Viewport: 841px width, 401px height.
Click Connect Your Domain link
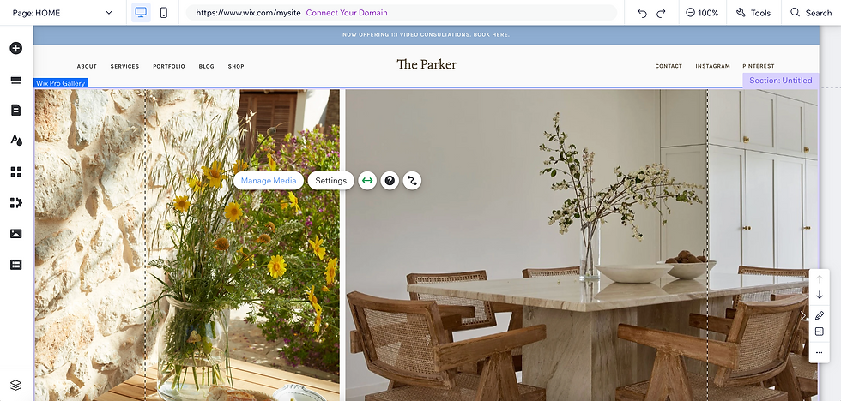pyautogui.click(x=347, y=13)
